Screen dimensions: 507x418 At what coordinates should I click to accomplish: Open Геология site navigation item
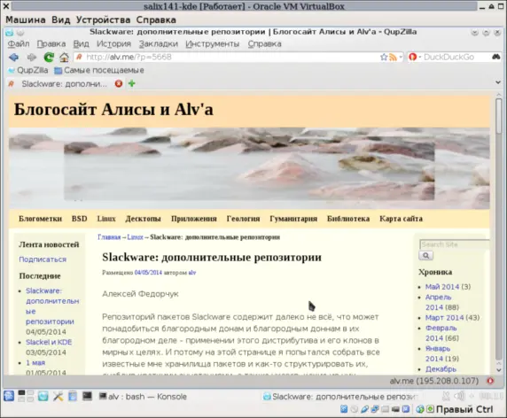tap(243, 219)
